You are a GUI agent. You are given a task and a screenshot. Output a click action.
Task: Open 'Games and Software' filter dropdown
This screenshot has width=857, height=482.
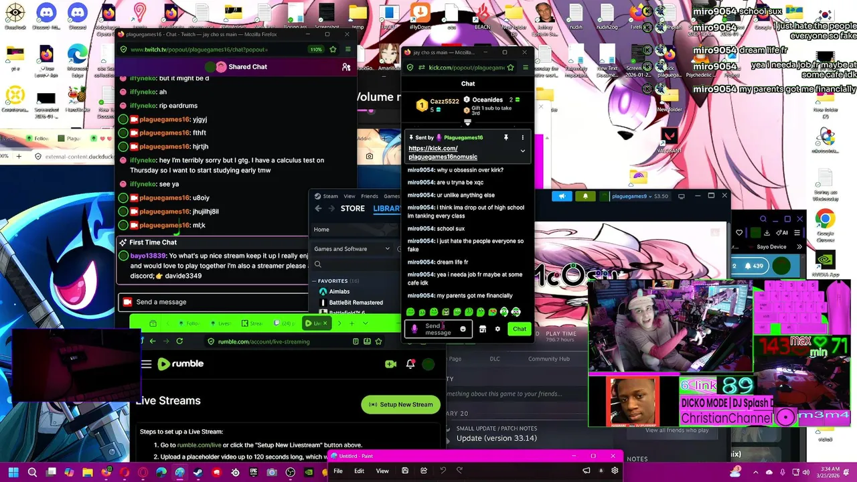click(353, 249)
